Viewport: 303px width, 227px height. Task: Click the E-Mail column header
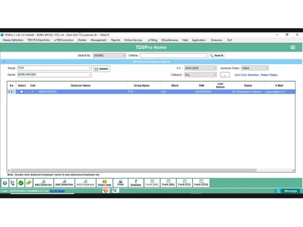(x=279, y=85)
